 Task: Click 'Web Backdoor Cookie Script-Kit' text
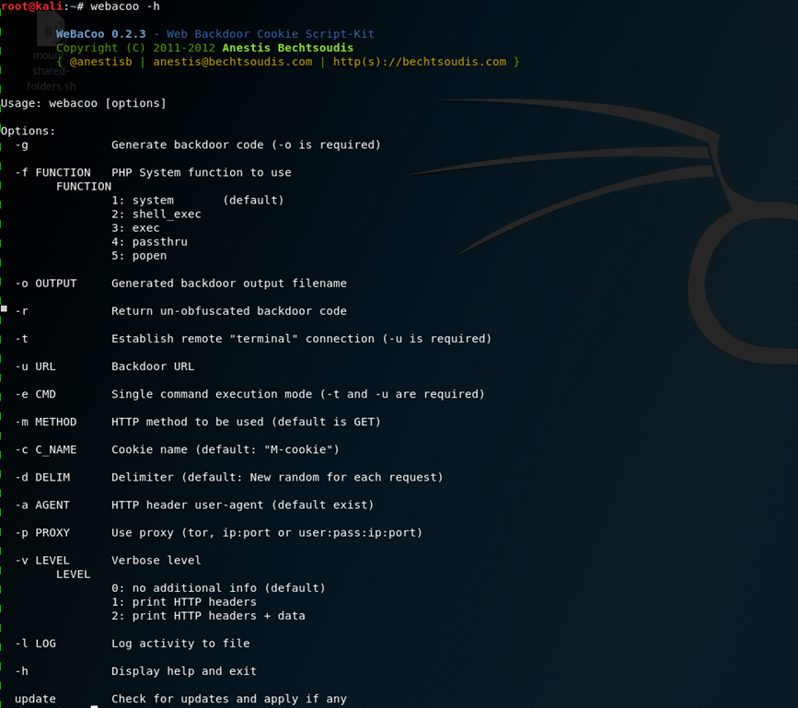(x=271, y=33)
